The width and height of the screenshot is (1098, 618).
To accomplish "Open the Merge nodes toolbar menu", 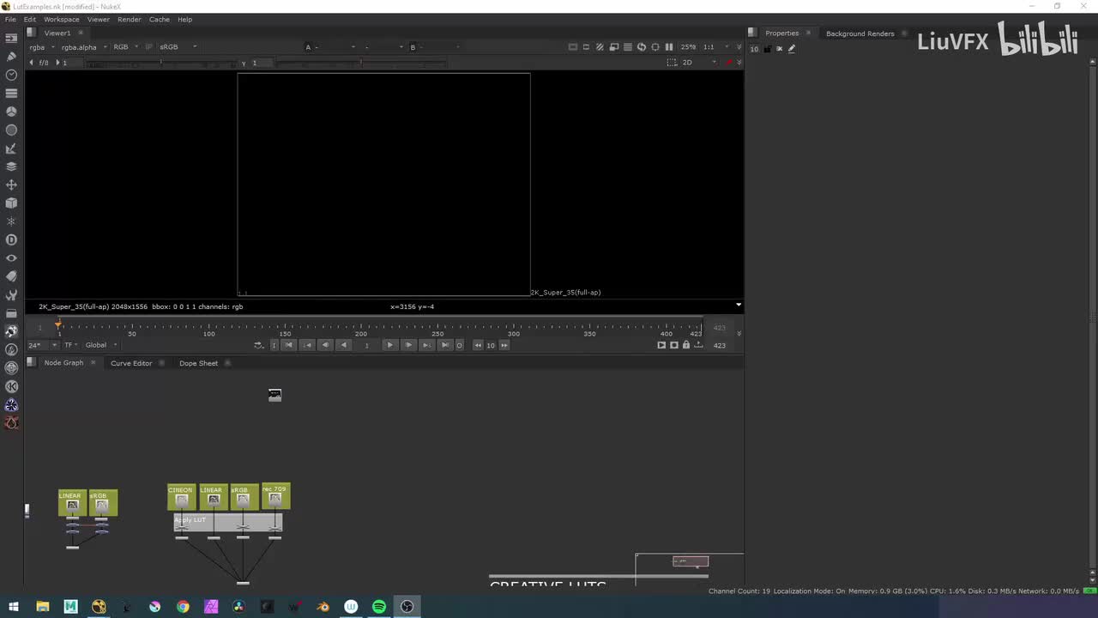I will pyautogui.click(x=11, y=167).
